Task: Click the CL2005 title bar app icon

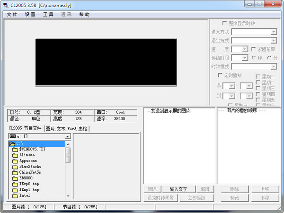Action: click(x=6, y=5)
